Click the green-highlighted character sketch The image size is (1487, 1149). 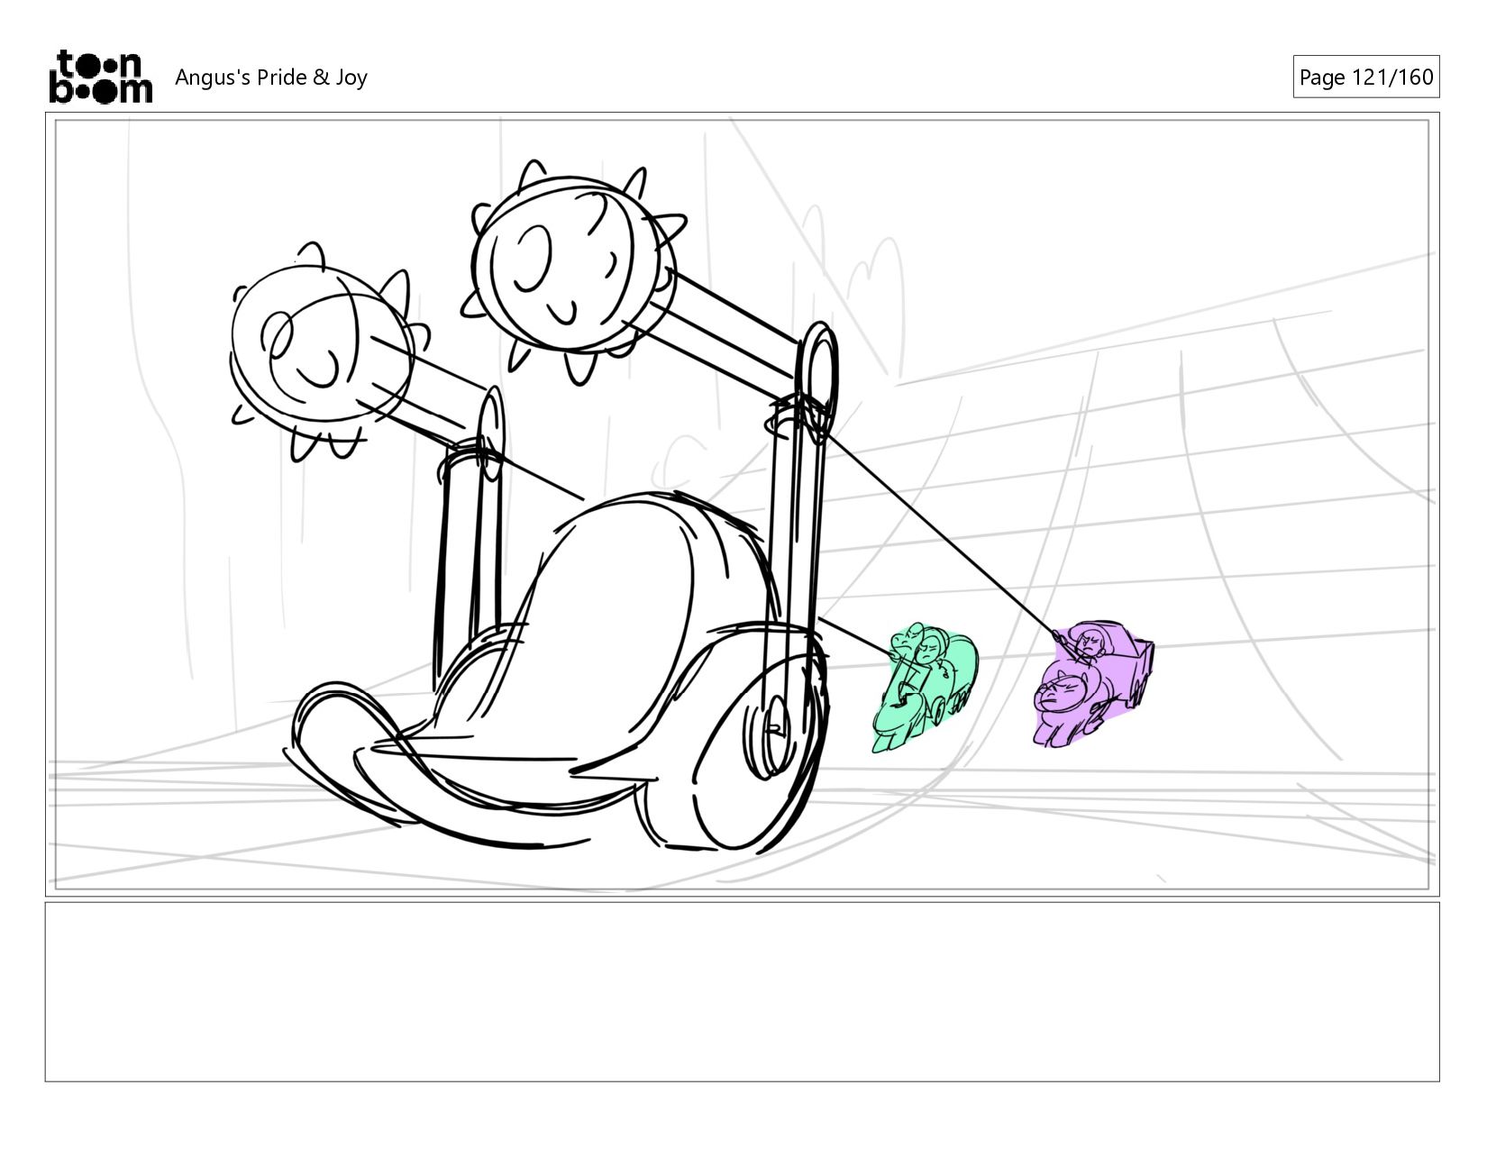point(924,687)
